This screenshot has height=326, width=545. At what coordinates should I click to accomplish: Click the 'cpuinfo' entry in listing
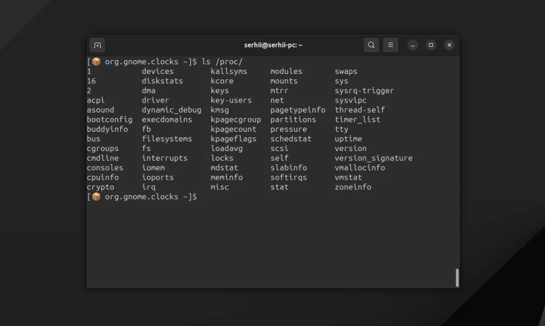click(103, 178)
